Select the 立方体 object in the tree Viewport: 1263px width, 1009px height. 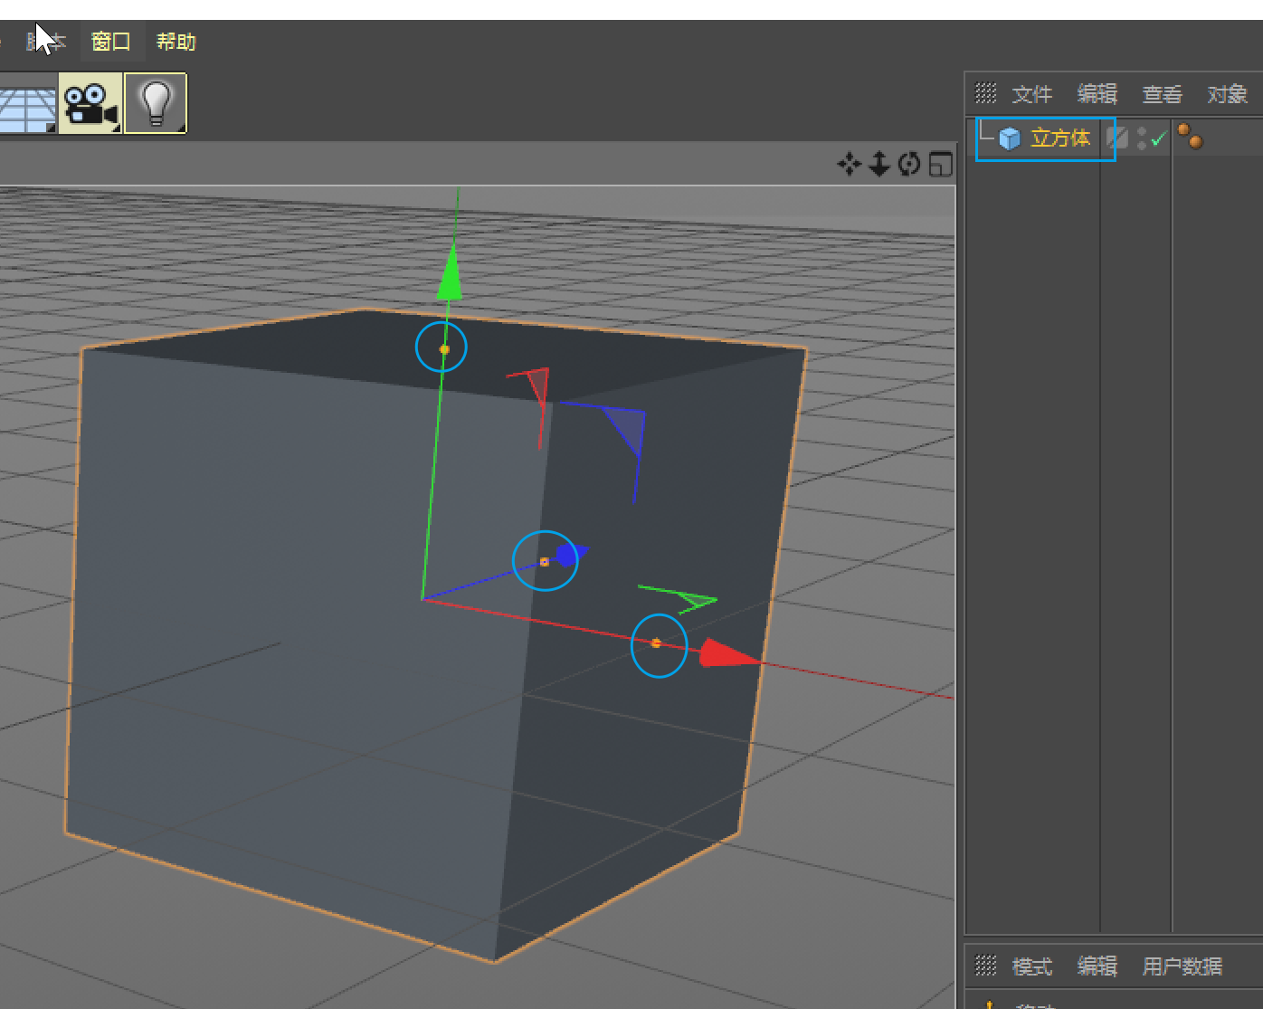click(x=1060, y=138)
